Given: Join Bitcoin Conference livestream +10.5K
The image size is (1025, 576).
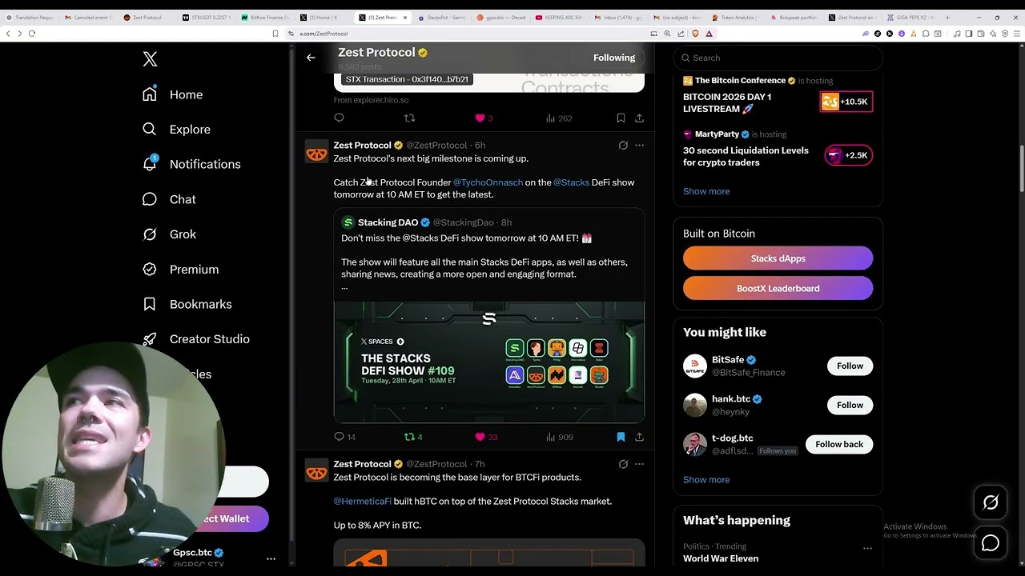Looking at the screenshot, I should (846, 102).
